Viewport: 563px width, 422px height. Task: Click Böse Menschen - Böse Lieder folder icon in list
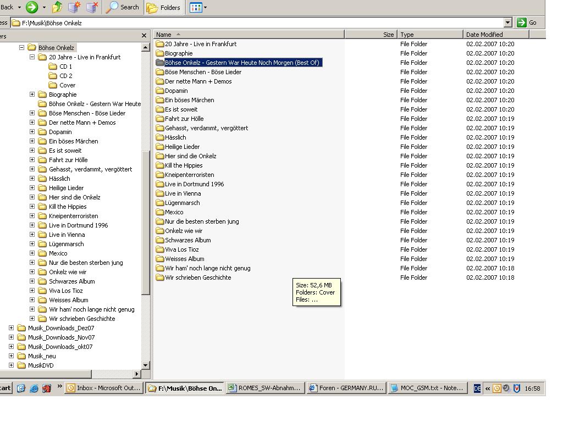coord(160,72)
